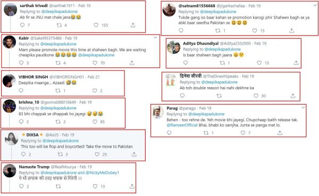Open dropdown caret on Parag's tweet

pyautogui.click(x=303, y=107)
